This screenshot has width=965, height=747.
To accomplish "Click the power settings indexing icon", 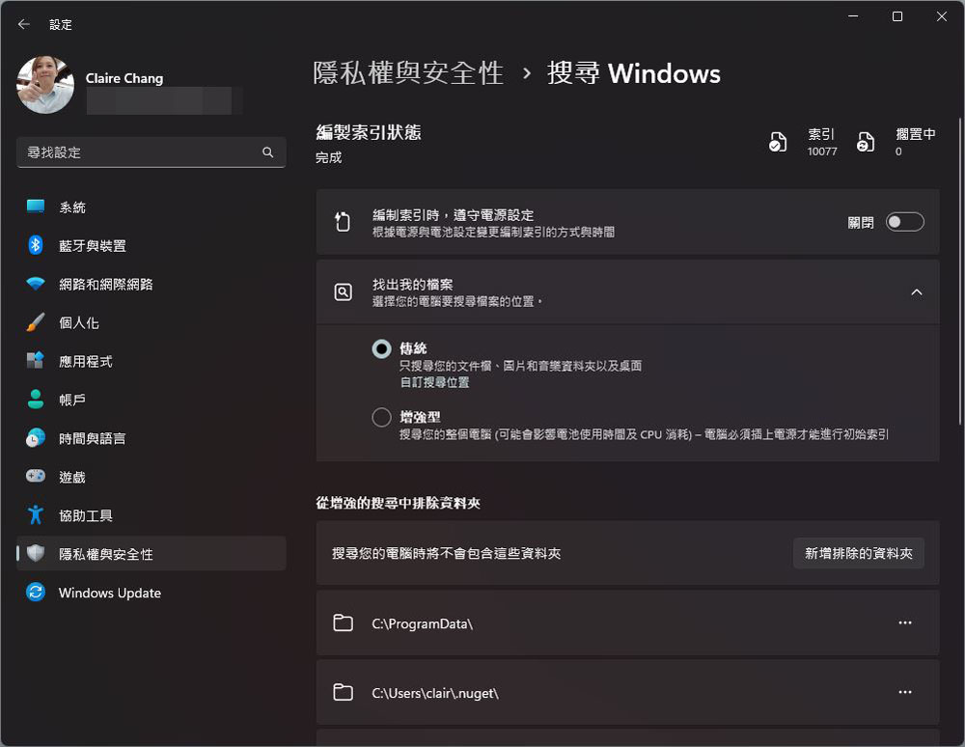I will point(343,222).
